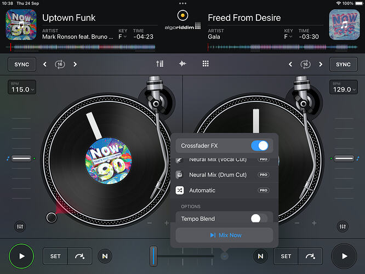Enable the Tempo Blend switch
Image resolution: width=365 pixels, height=274 pixels.
click(x=259, y=219)
